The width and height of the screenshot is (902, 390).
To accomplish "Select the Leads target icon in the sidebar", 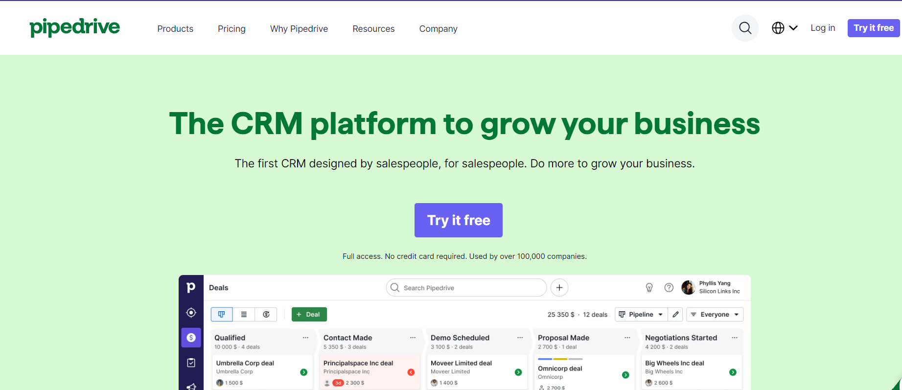I will (x=191, y=313).
